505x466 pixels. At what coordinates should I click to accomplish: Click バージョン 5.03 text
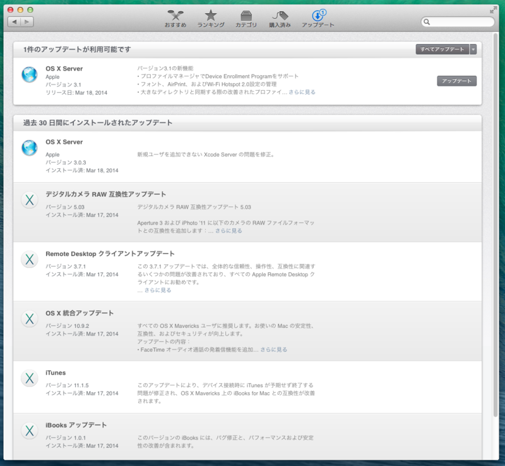(x=65, y=207)
